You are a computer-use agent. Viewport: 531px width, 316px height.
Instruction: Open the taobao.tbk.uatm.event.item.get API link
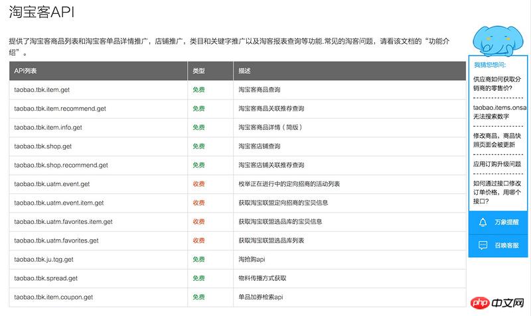(x=59, y=203)
